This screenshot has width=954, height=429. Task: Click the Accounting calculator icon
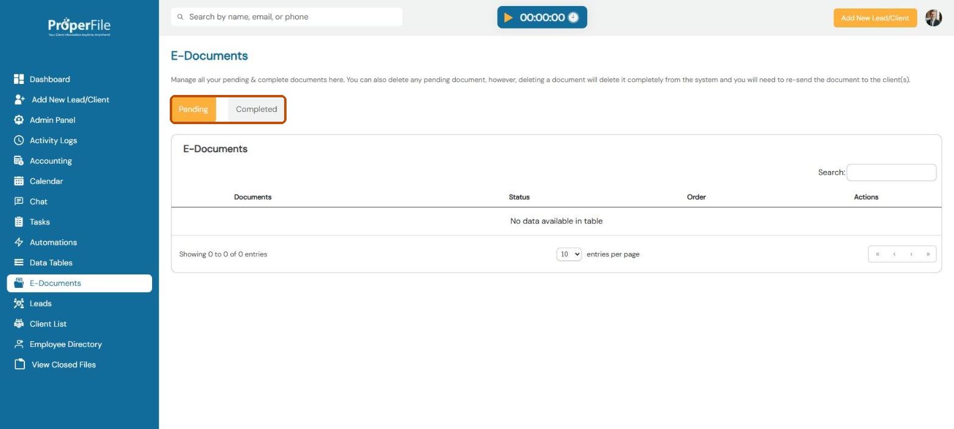[19, 161]
